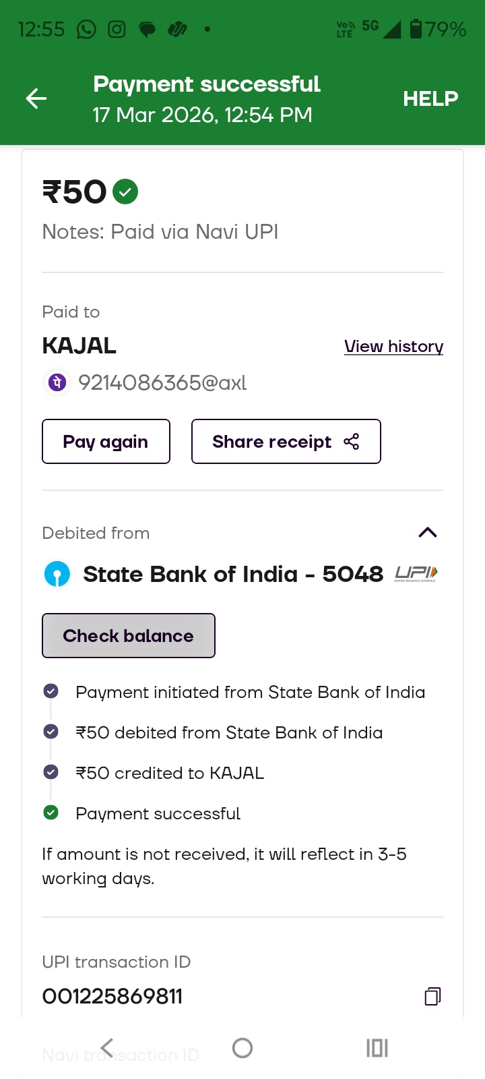The width and height of the screenshot is (485, 1079).
Task: Collapse the Debited from section
Action: 428,533
